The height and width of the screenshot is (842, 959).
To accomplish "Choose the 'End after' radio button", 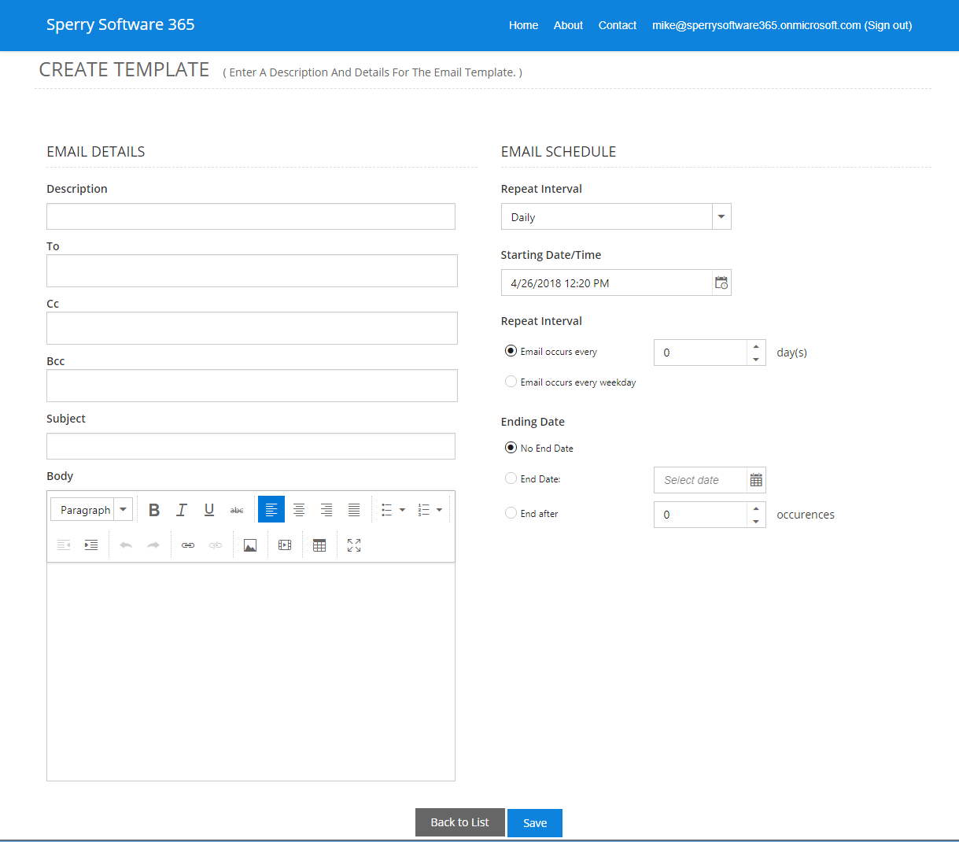I will point(511,513).
